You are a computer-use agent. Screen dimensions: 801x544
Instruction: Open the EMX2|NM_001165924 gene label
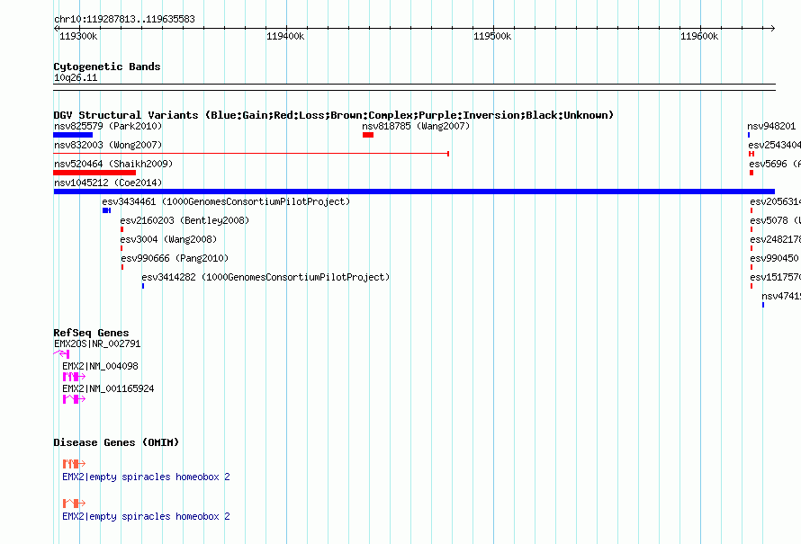[x=108, y=388]
